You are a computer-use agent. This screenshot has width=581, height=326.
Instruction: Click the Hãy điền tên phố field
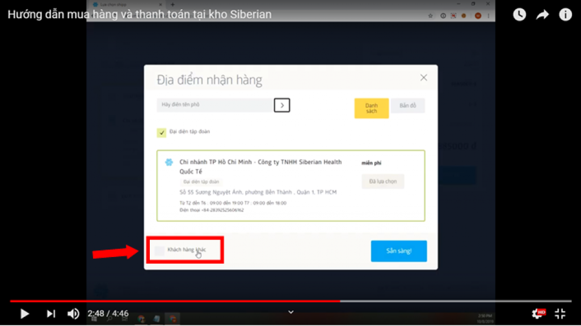pyautogui.click(x=214, y=105)
